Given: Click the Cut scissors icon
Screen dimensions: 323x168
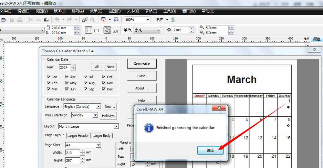Looking at the screenshot, I should click(x=30, y=20).
